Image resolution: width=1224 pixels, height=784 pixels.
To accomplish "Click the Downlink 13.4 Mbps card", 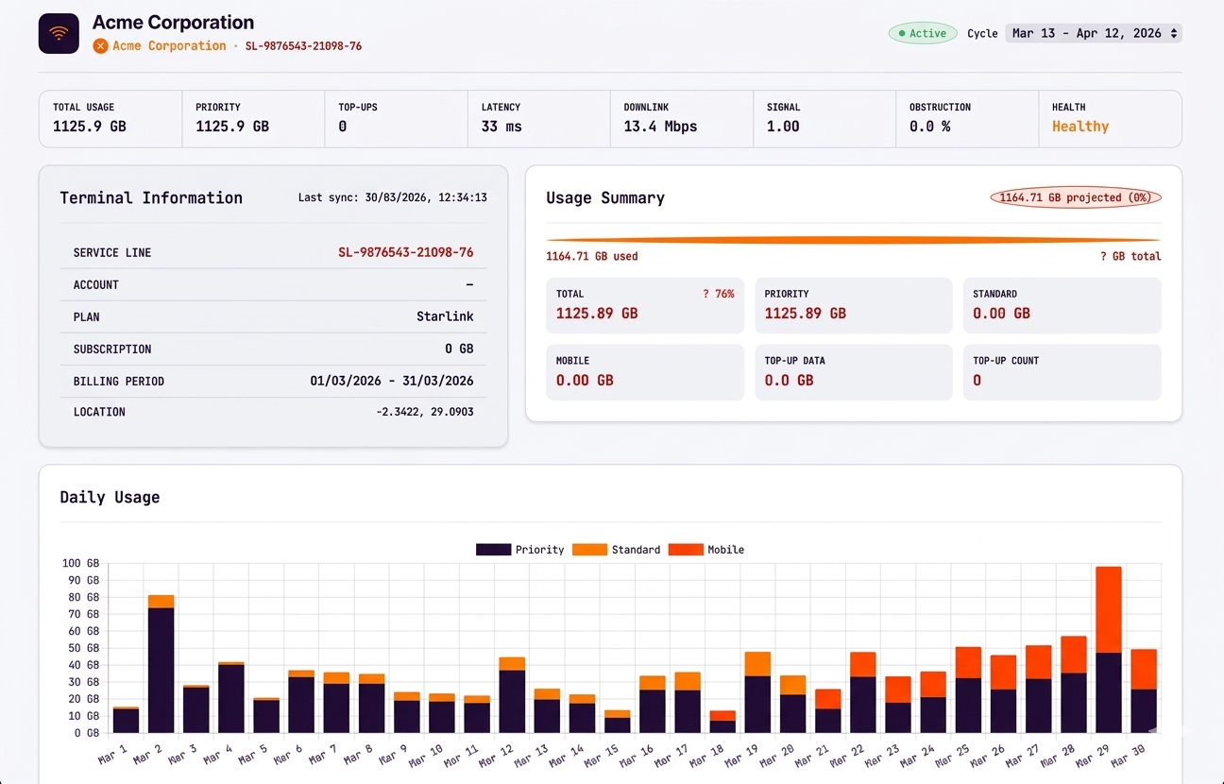I will coord(682,119).
